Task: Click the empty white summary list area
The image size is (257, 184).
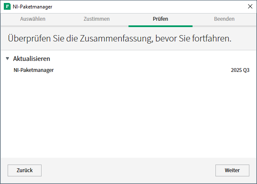Action: click(127, 114)
